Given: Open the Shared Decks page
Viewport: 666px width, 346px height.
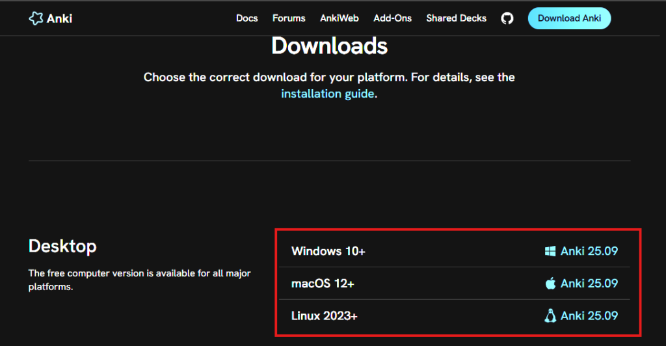Looking at the screenshot, I should (x=456, y=18).
